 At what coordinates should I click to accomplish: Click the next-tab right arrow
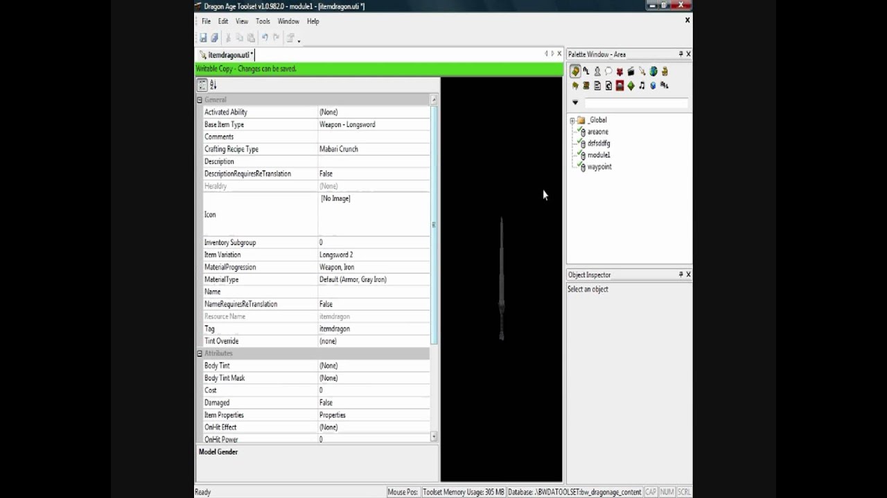pyautogui.click(x=552, y=54)
